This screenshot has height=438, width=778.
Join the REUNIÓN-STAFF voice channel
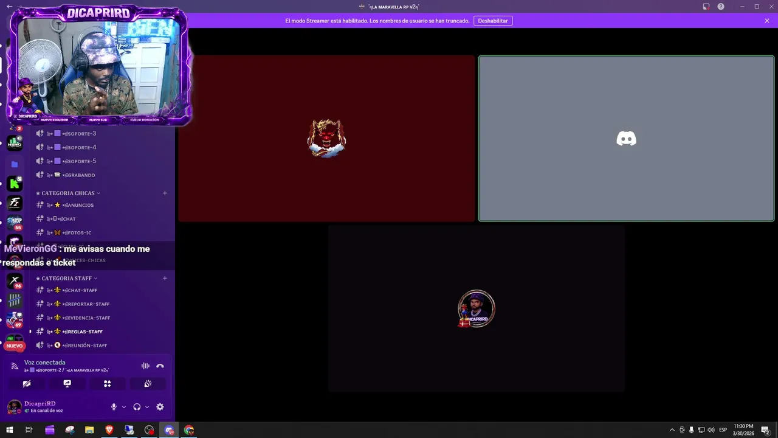coord(102,346)
